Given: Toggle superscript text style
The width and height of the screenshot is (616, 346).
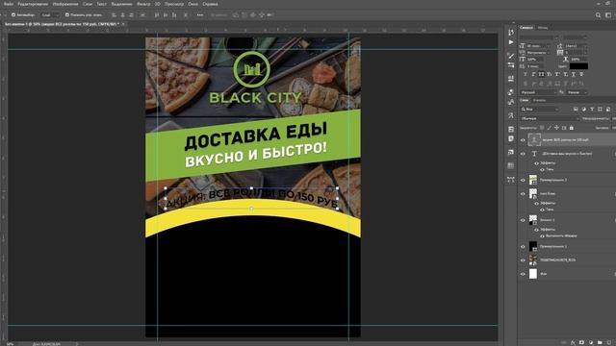Looking at the screenshot, I should [x=557, y=75].
